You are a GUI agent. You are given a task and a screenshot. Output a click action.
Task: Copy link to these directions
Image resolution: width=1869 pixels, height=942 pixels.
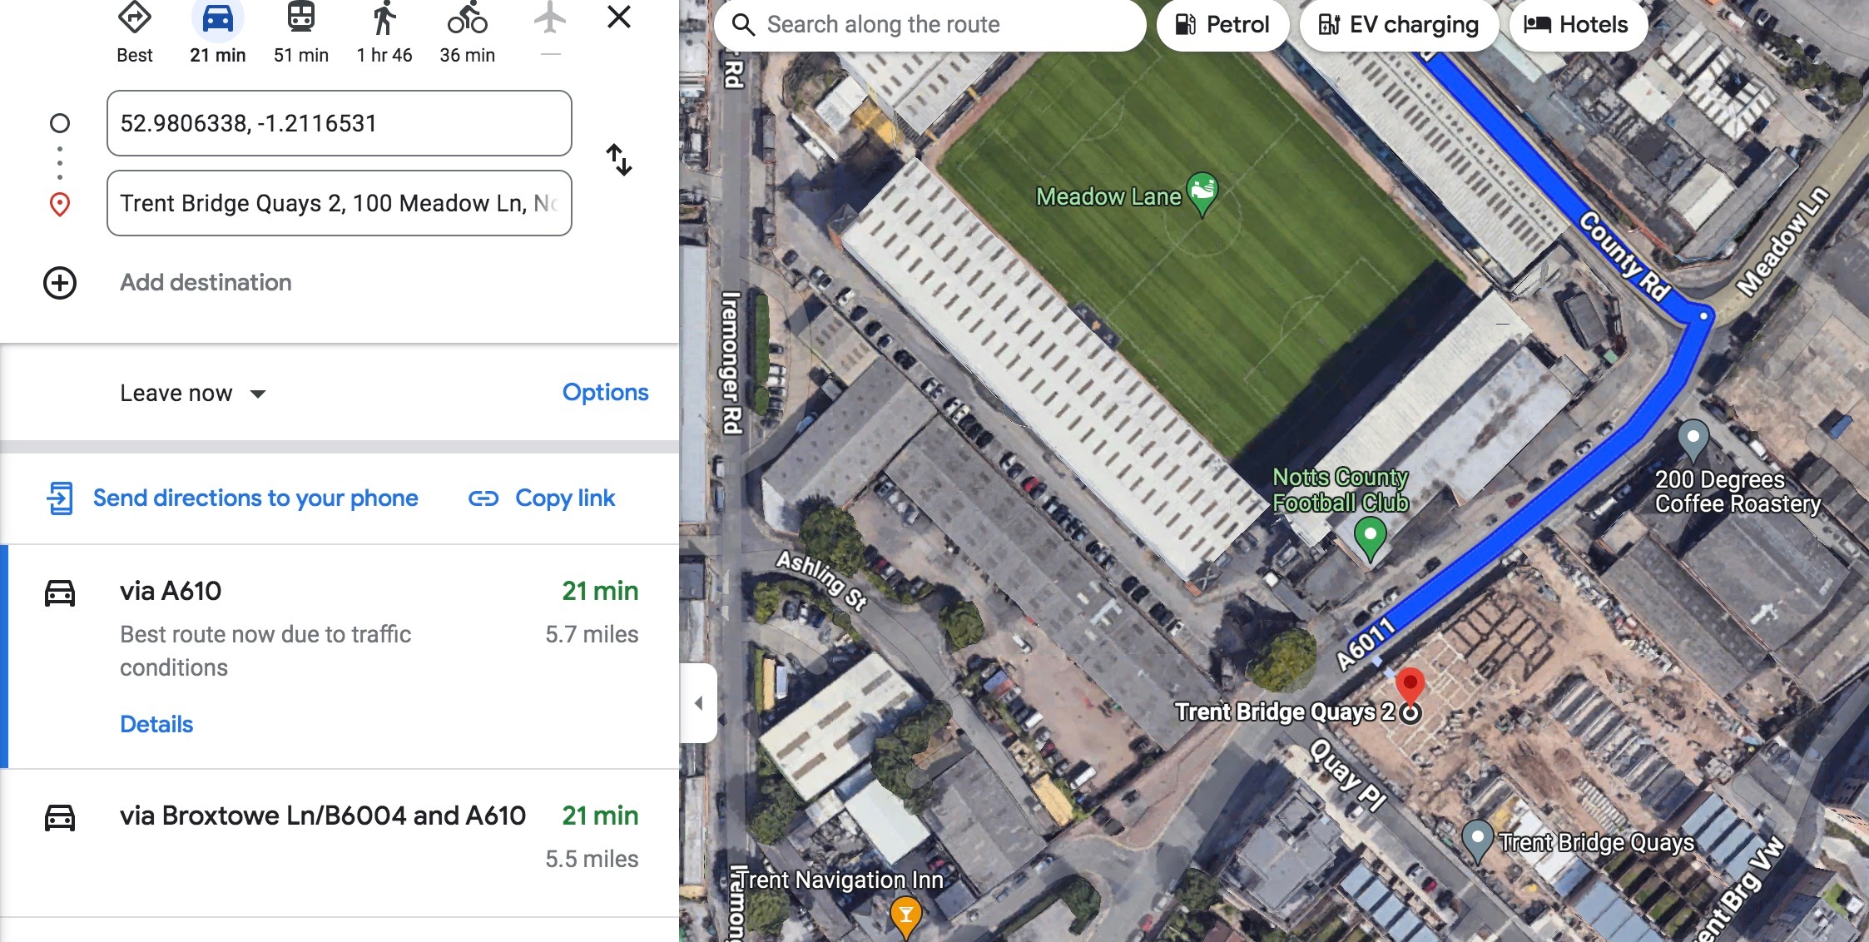click(542, 498)
